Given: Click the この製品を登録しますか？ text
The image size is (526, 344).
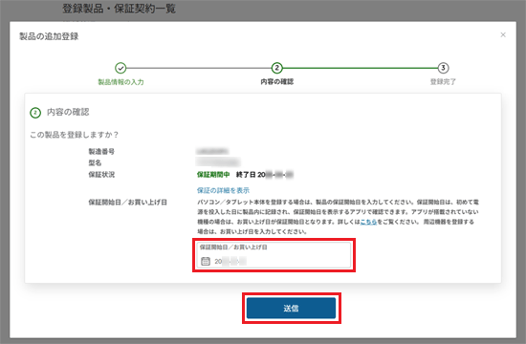Looking at the screenshot, I should (75, 135).
